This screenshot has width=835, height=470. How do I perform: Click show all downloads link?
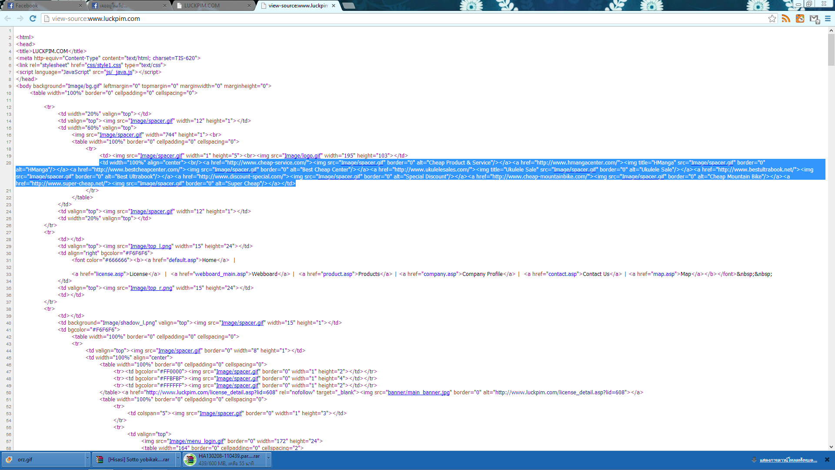(x=788, y=460)
